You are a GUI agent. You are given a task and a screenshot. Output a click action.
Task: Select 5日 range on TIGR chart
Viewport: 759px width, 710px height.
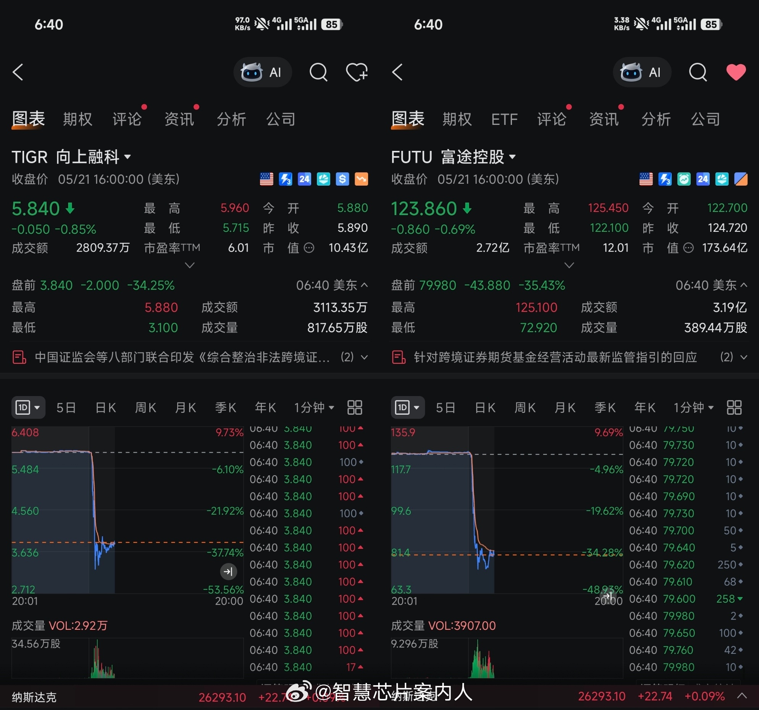click(x=66, y=408)
